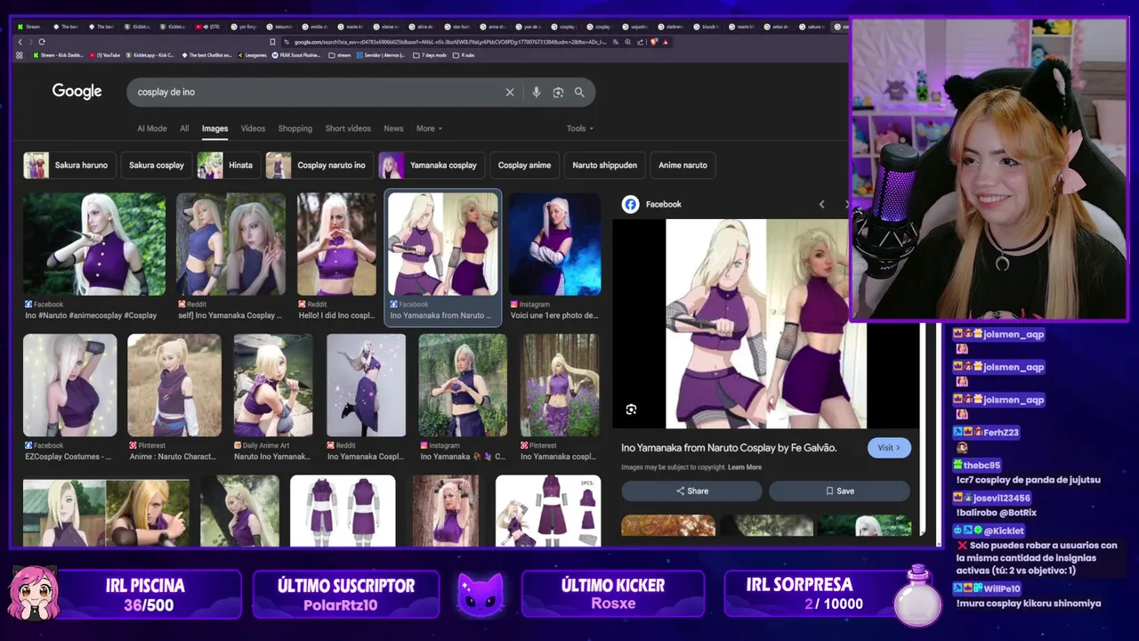This screenshot has height=641, width=1139.
Task: Open the Instagram Voici une 1ere photo thumbnail
Action: (554, 244)
